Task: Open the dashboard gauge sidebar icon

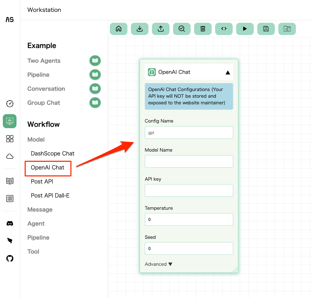Action: pos(10,103)
